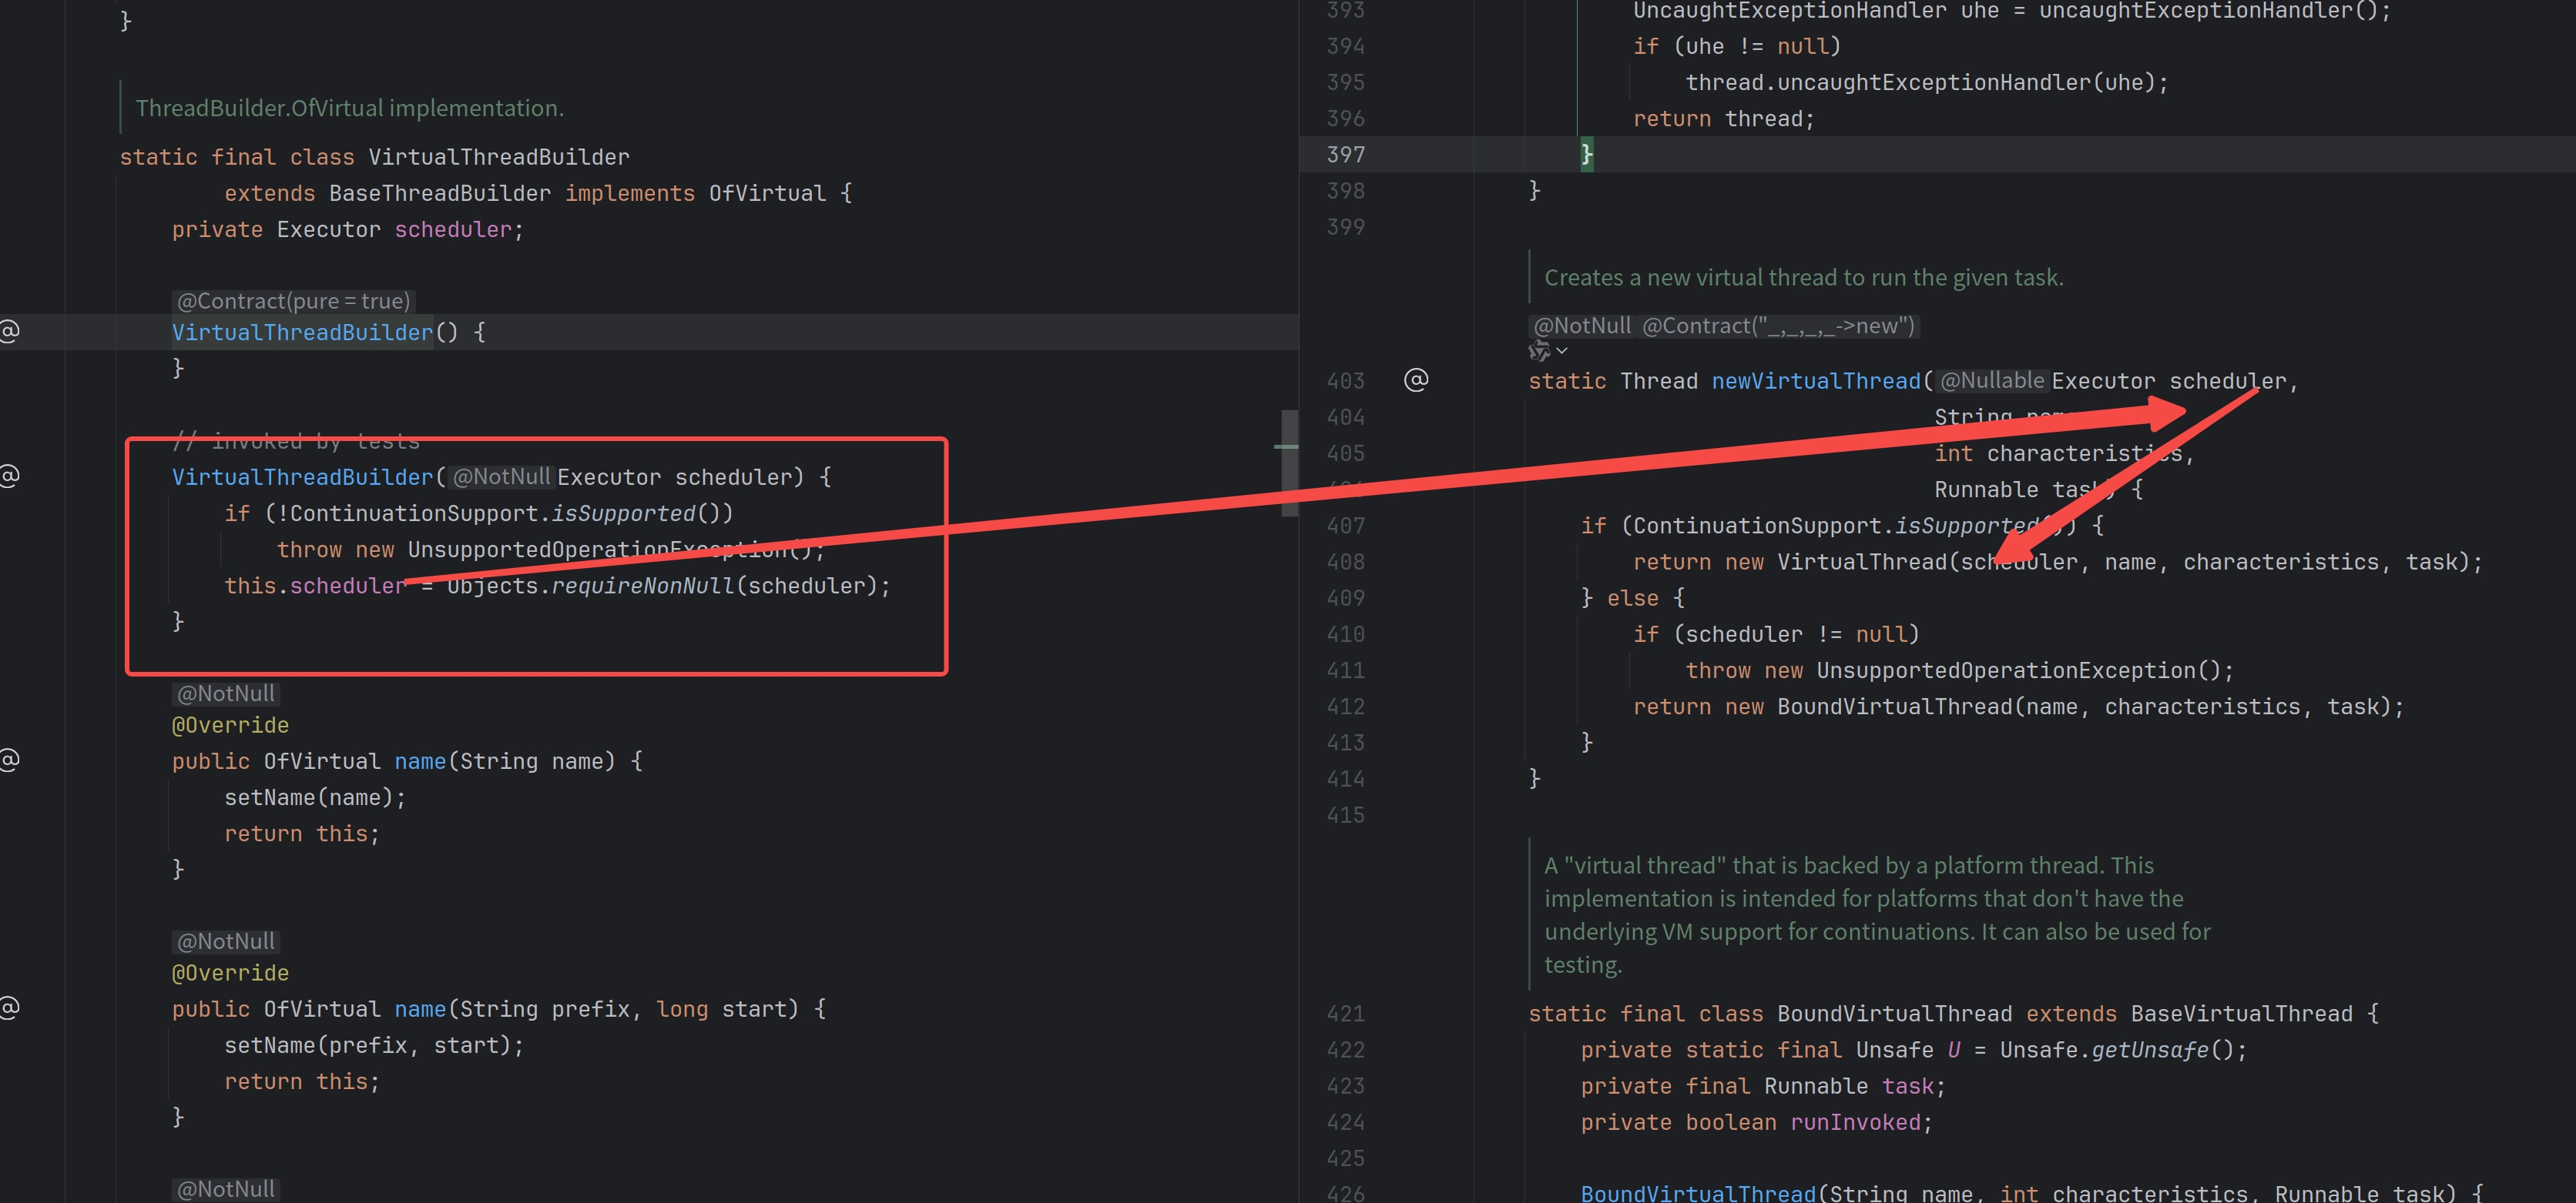Click Unsafe.getUnsafe() call on line 422
The width and height of the screenshot is (2576, 1203).
click(2117, 1049)
